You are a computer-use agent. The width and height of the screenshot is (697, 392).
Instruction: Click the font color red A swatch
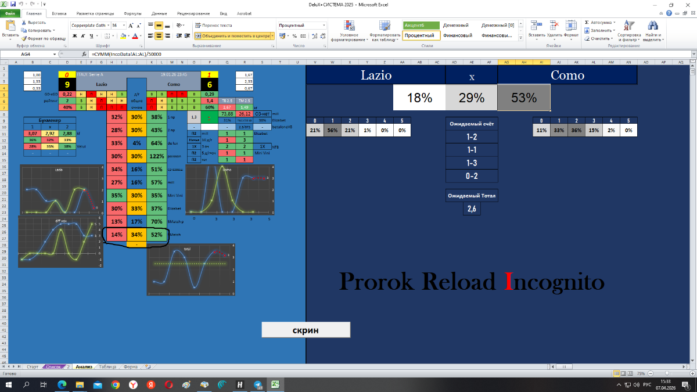[135, 35]
